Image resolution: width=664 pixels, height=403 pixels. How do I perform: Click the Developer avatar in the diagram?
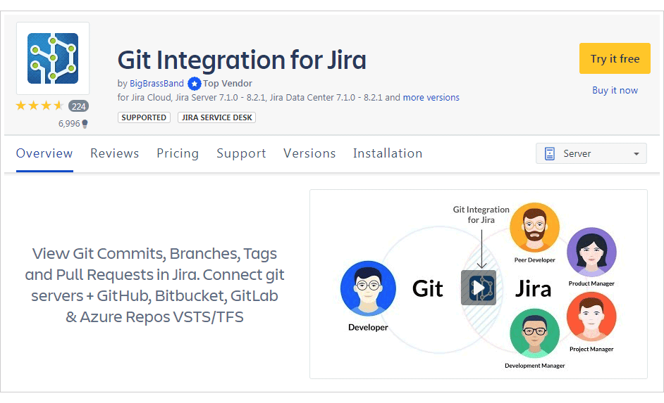tap(368, 288)
